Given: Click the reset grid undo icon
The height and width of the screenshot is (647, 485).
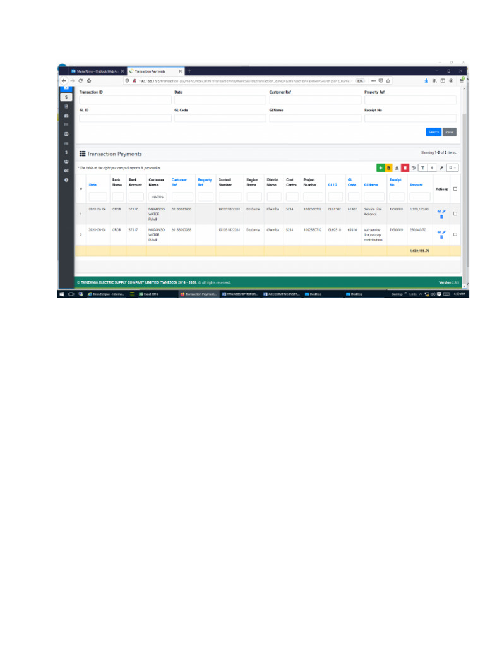Looking at the screenshot, I should pyautogui.click(x=414, y=168).
